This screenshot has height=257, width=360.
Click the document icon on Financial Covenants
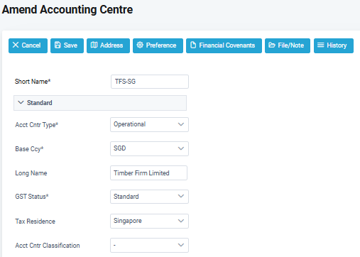tap(193, 45)
